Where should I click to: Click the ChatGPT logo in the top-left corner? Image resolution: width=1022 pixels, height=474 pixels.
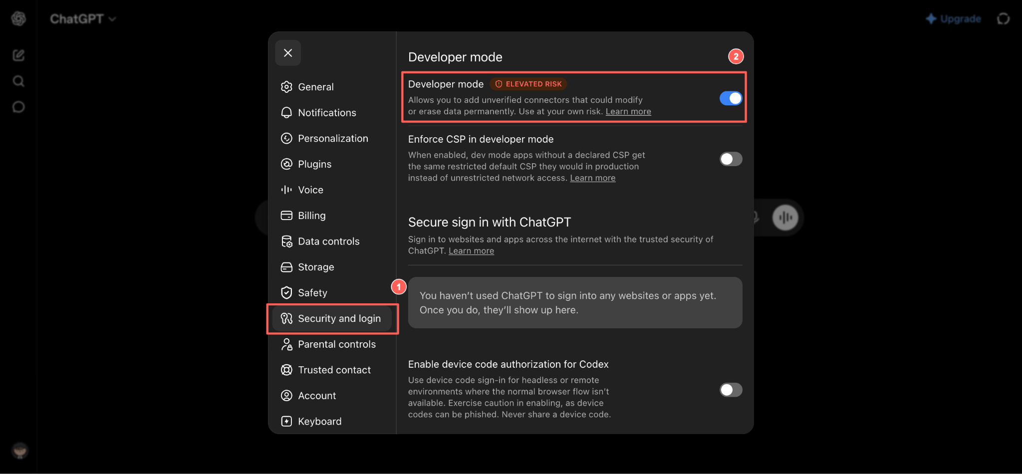[x=18, y=18]
